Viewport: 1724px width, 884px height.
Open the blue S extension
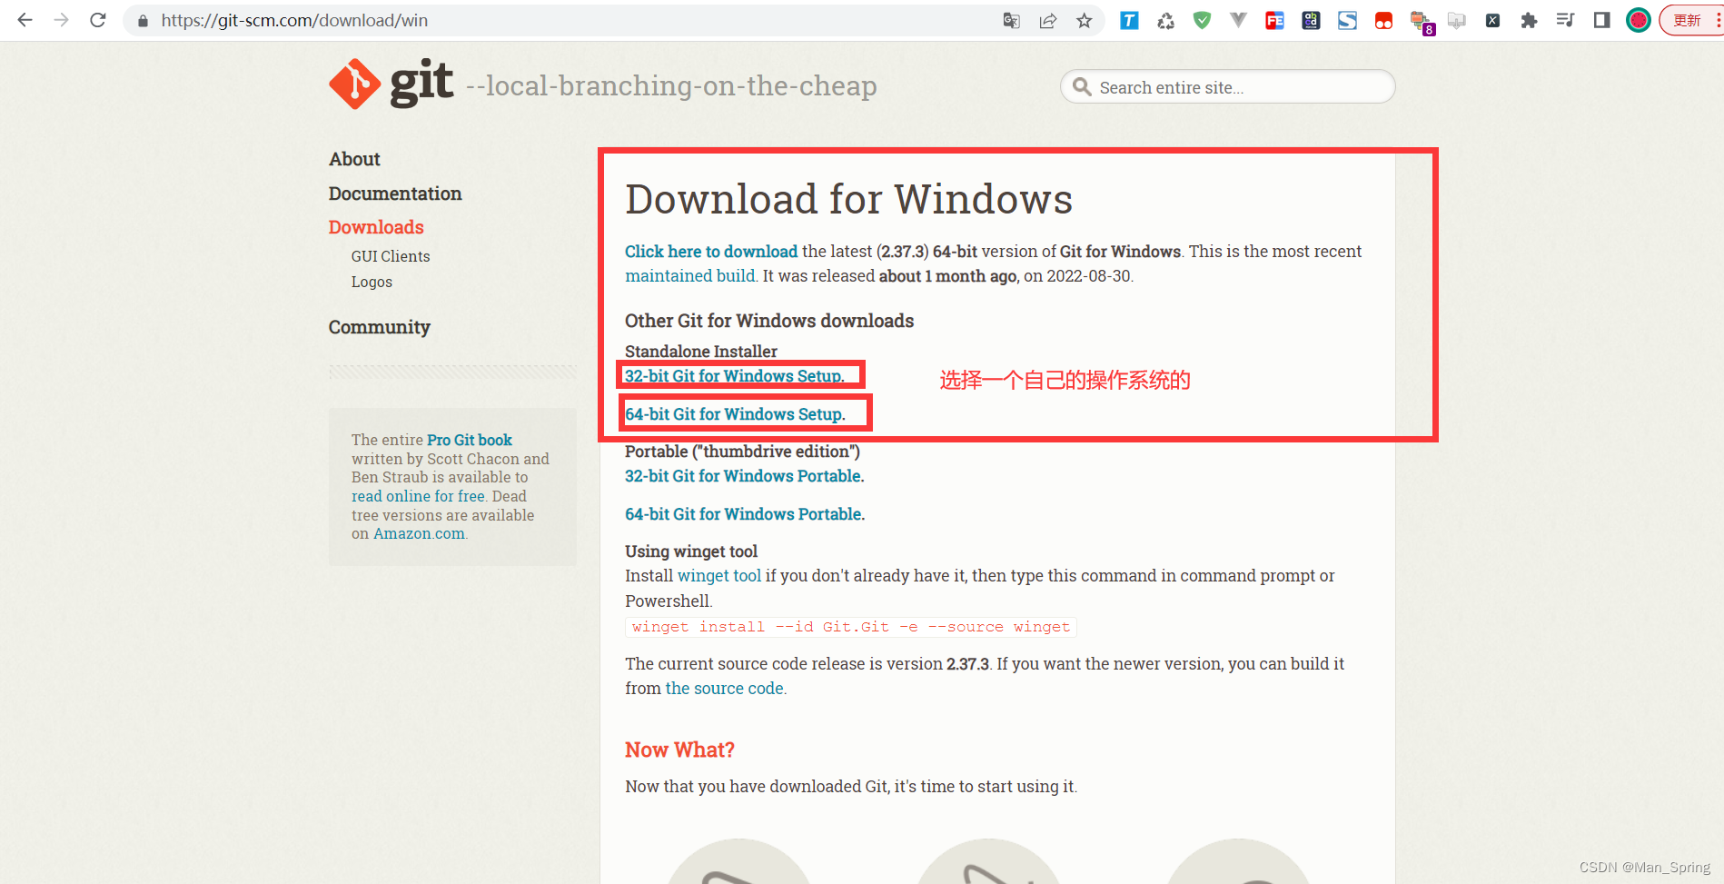[1347, 20]
